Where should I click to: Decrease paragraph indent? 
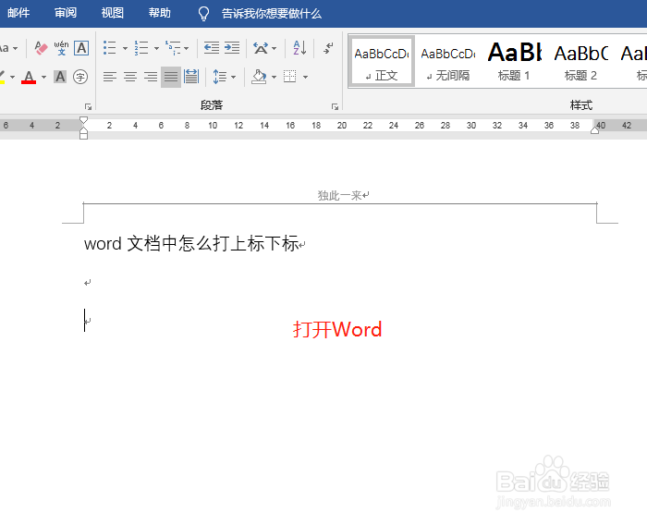pyautogui.click(x=212, y=48)
